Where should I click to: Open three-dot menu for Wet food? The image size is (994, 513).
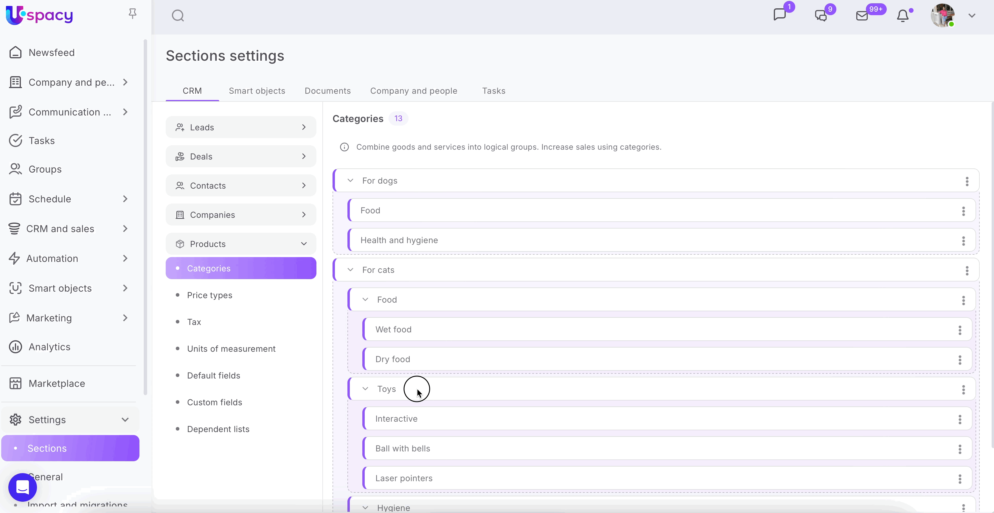[x=960, y=330]
